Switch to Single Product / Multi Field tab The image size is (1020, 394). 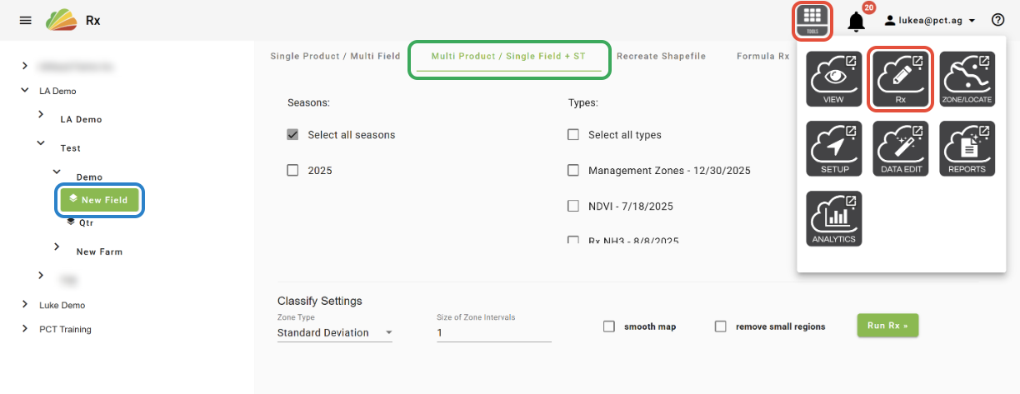pyautogui.click(x=335, y=57)
